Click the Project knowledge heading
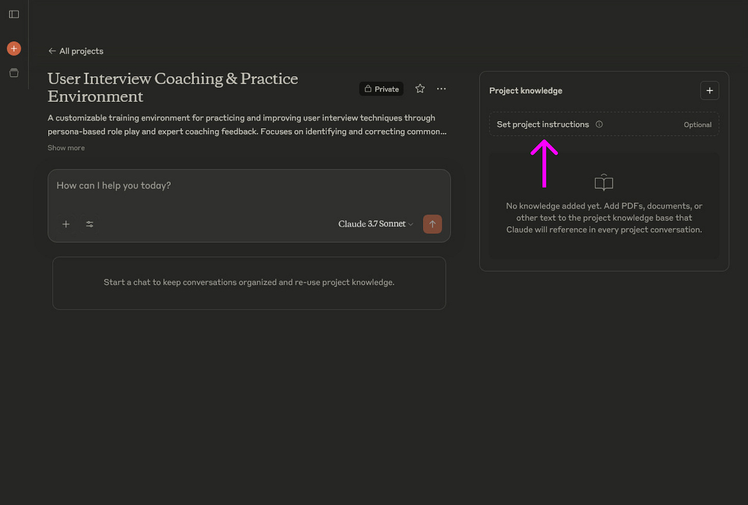Screen dimensions: 748x505 (x=526, y=90)
